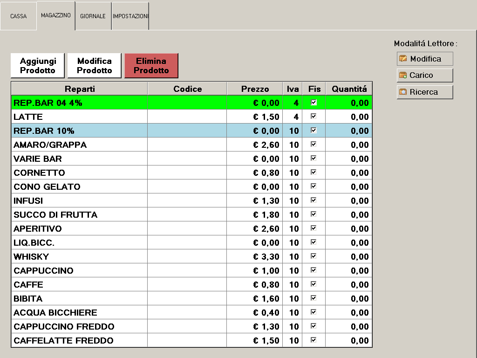
Task: Toggle Fis checkbox for LIQ.BICC.
Action: (x=313, y=242)
